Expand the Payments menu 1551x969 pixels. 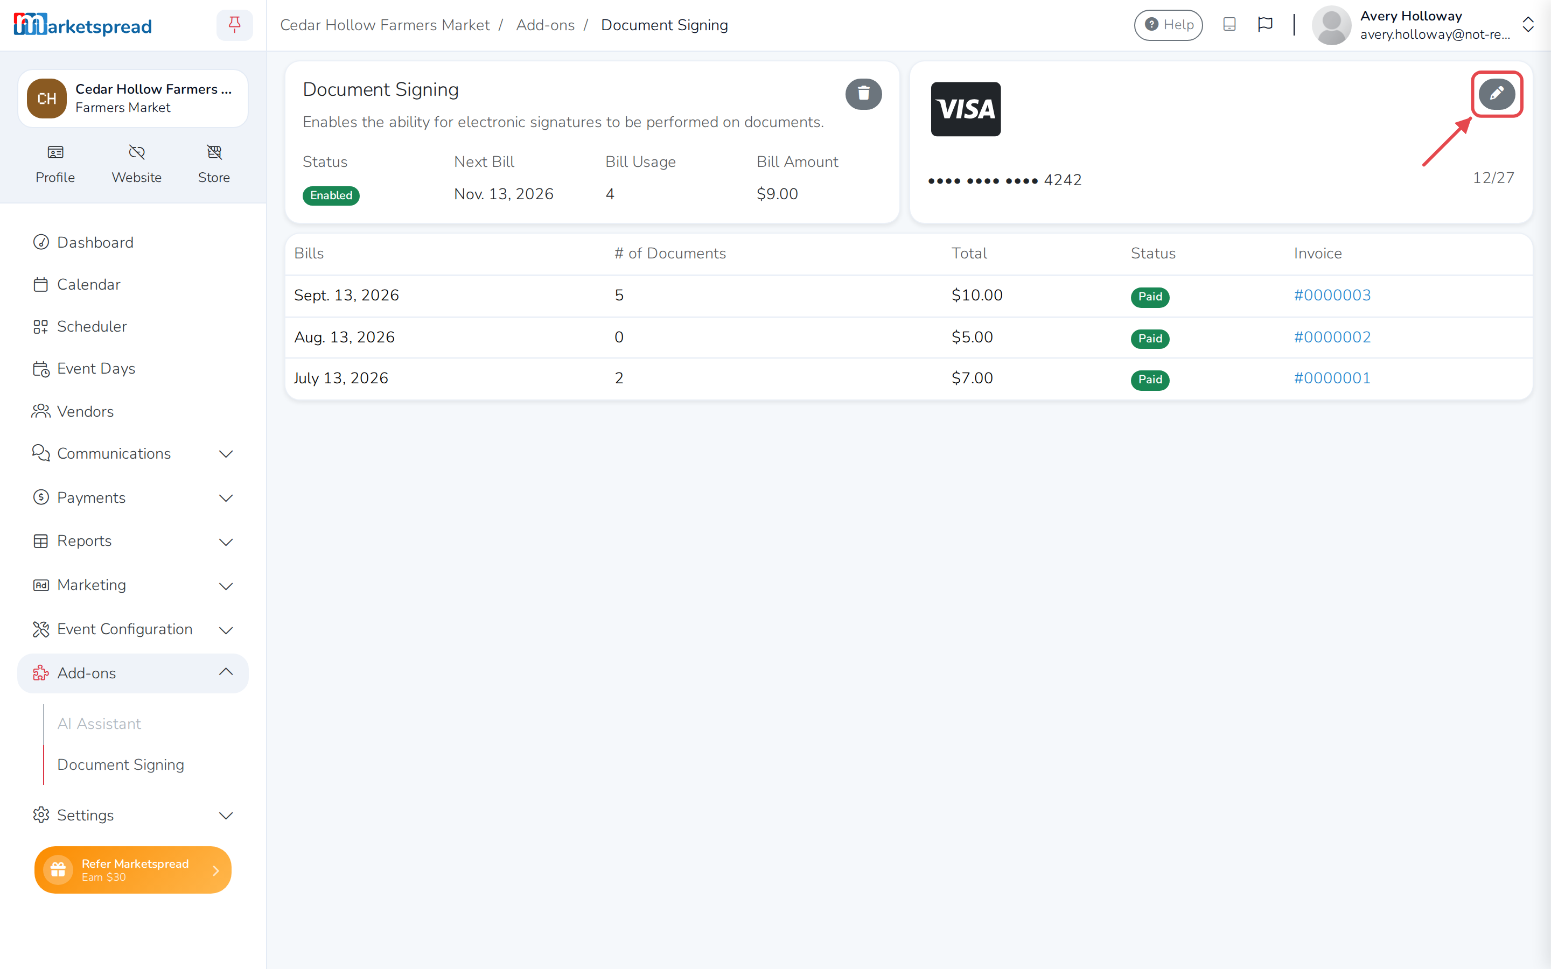pos(132,498)
